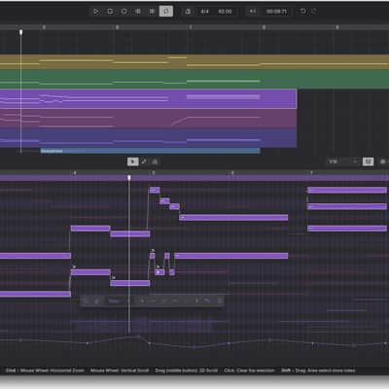
Task: Click the transport Stop button
Action: pos(110,12)
